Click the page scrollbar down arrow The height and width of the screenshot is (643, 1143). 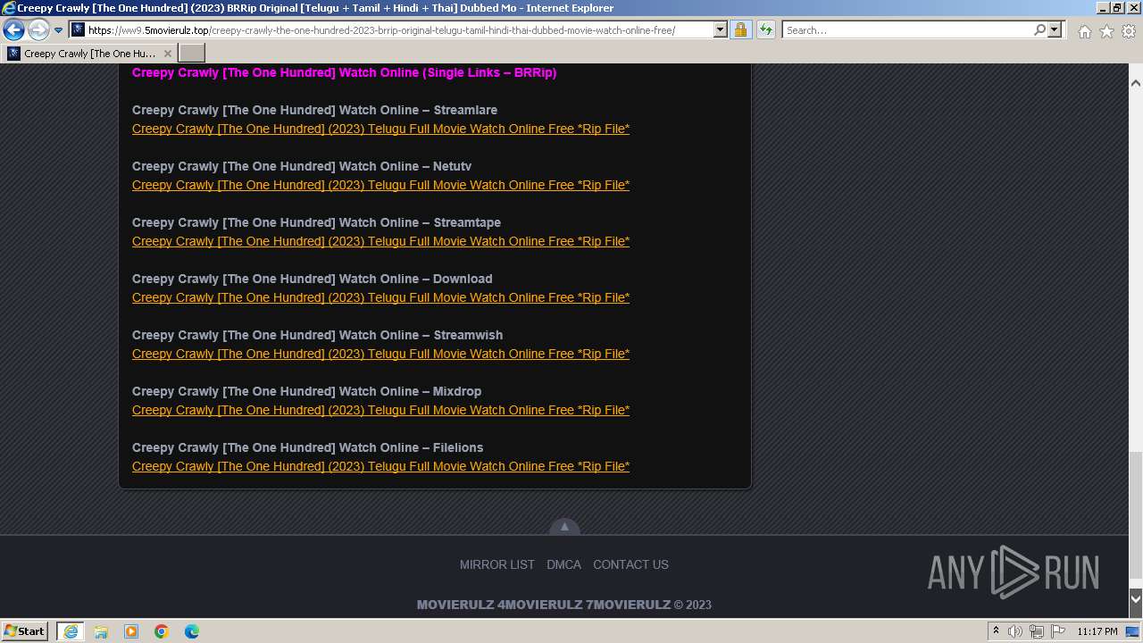tap(1136, 598)
